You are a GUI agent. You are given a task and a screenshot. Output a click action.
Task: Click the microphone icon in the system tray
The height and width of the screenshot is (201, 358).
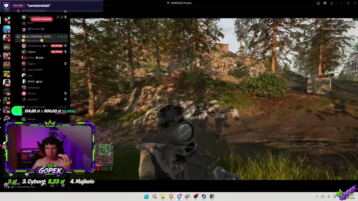pyautogui.click(x=329, y=197)
